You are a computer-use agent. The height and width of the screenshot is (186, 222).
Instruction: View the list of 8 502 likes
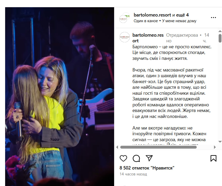[147, 168]
